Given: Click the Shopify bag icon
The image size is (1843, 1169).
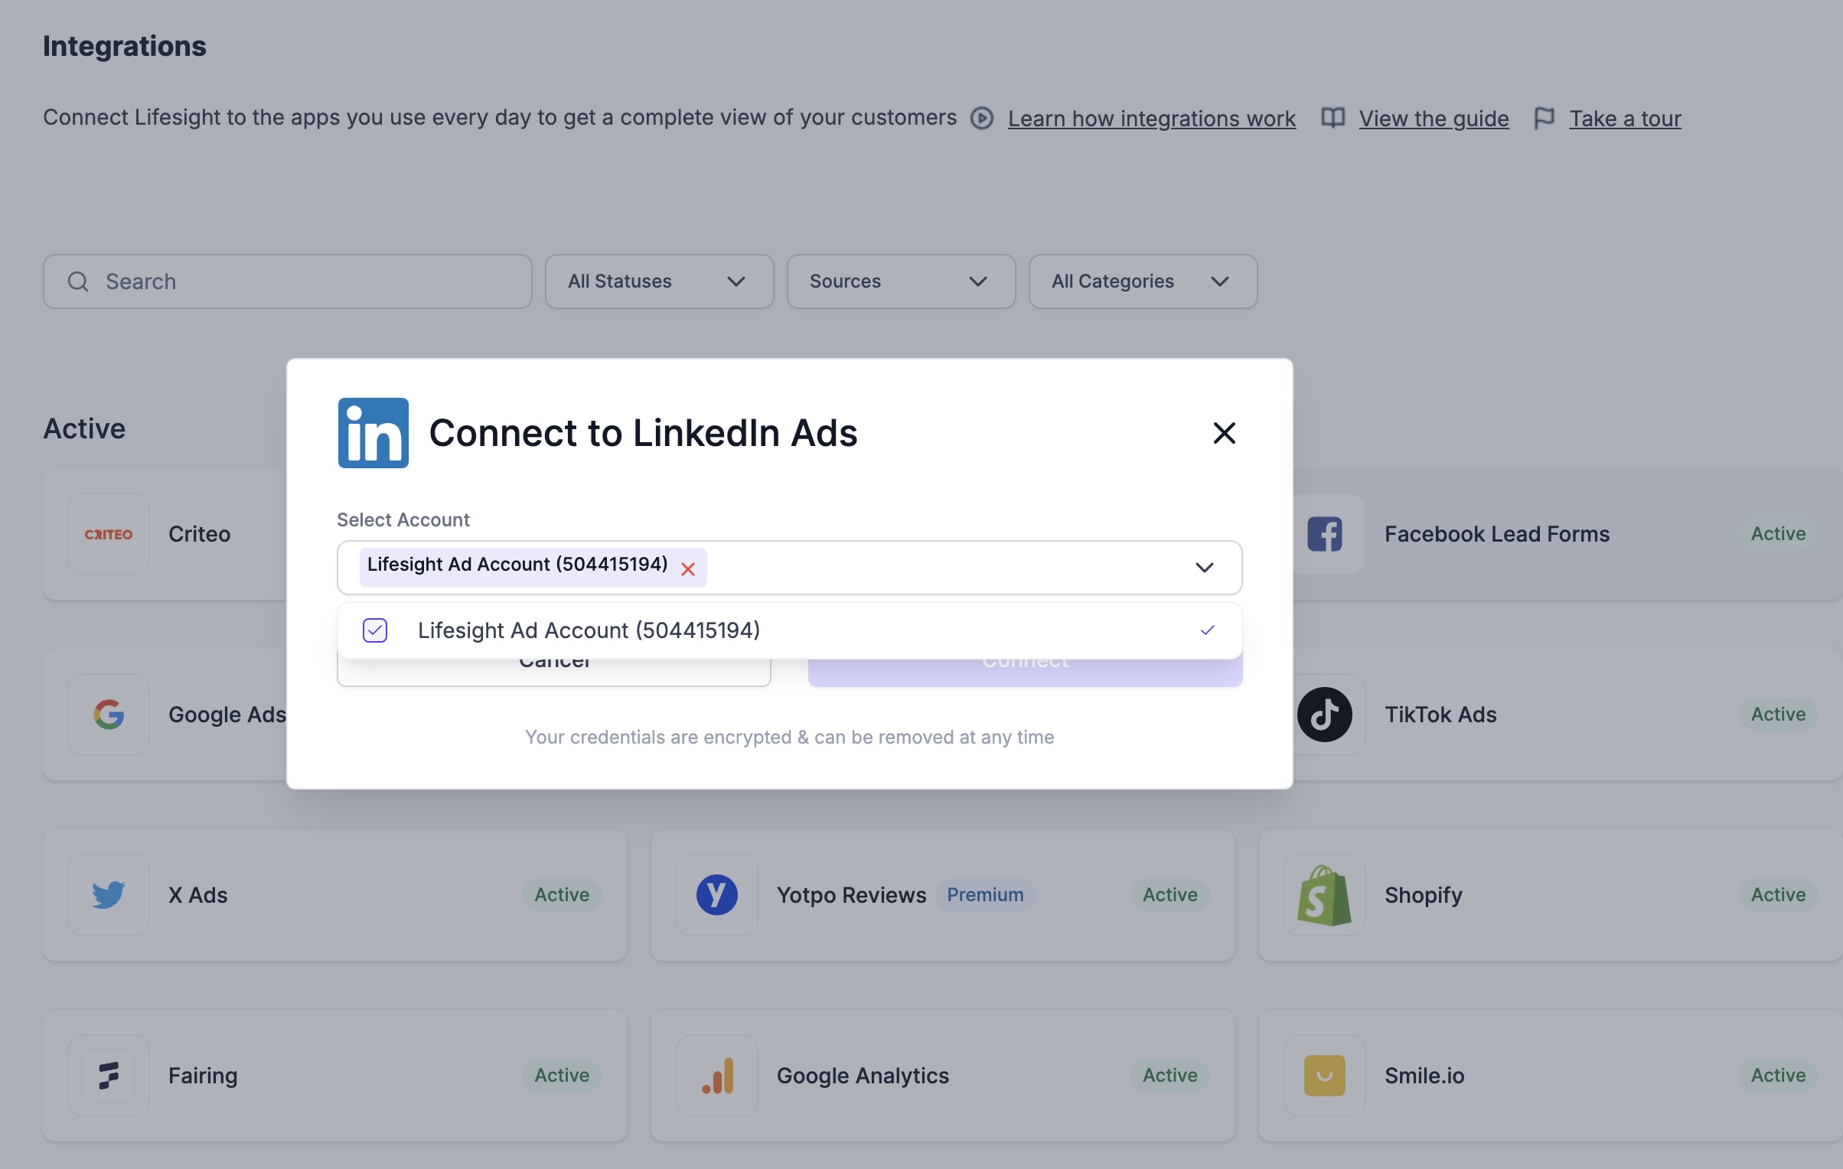Looking at the screenshot, I should point(1324,894).
